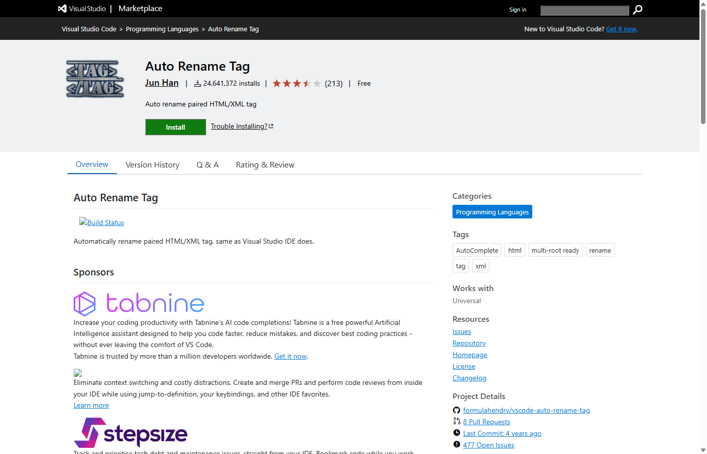The image size is (707, 454).
Task: Click the rename tag
Action: (x=600, y=250)
